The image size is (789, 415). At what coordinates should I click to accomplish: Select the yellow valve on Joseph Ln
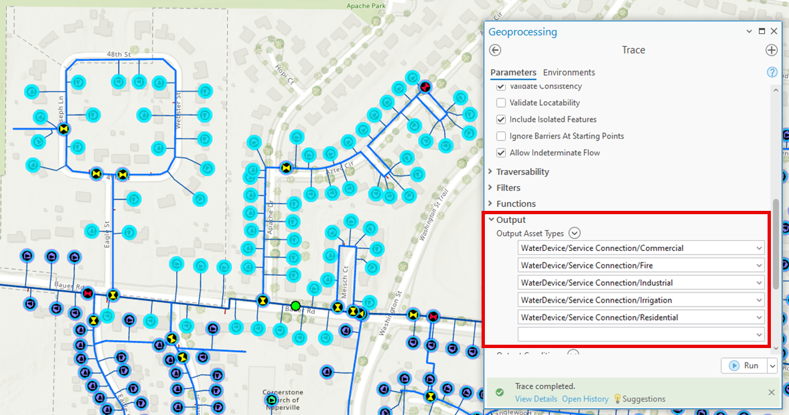tap(64, 129)
